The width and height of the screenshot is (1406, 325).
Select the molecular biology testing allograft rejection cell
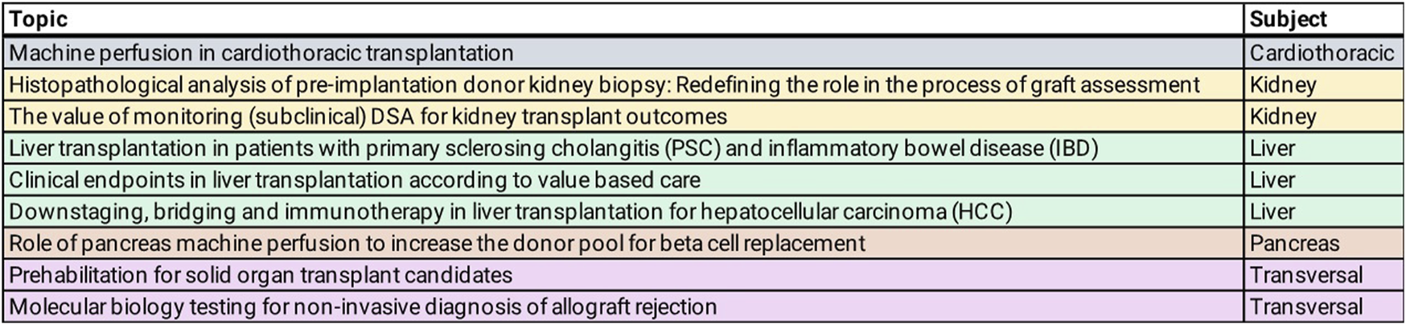click(623, 306)
